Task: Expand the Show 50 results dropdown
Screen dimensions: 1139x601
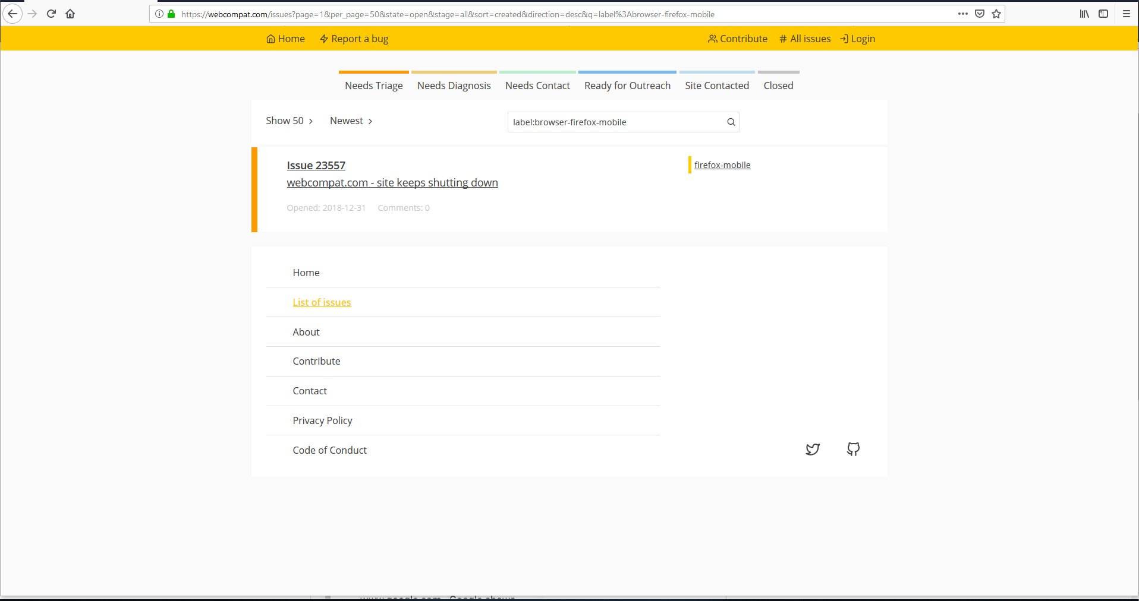Action: (x=289, y=121)
